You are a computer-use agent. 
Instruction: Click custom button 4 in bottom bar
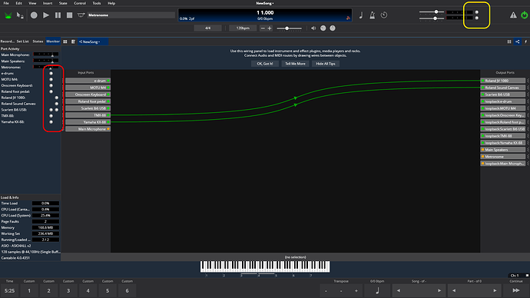click(x=88, y=290)
